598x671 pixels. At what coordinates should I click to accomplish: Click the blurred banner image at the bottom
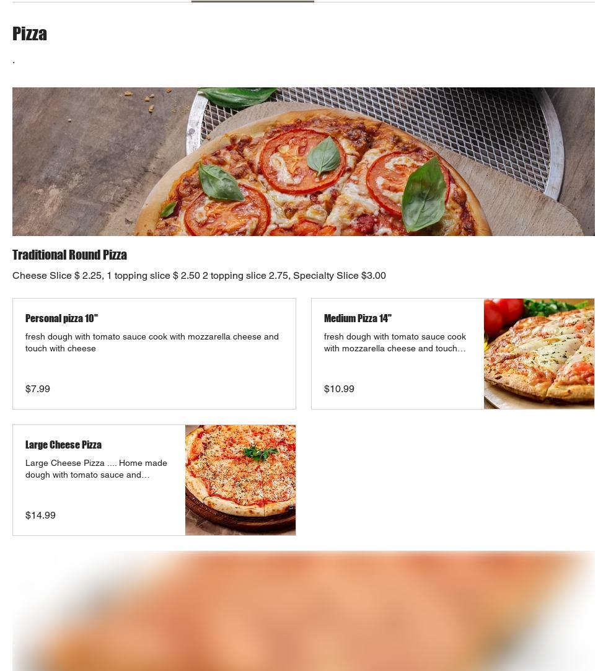pos(303,611)
